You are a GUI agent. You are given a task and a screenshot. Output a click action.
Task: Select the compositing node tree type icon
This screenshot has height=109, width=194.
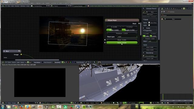(x=28, y=62)
